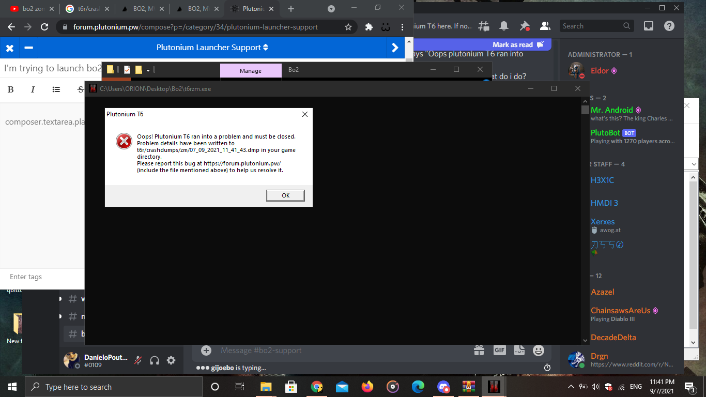Close the Plutonium T6 error dialog

coord(305,114)
